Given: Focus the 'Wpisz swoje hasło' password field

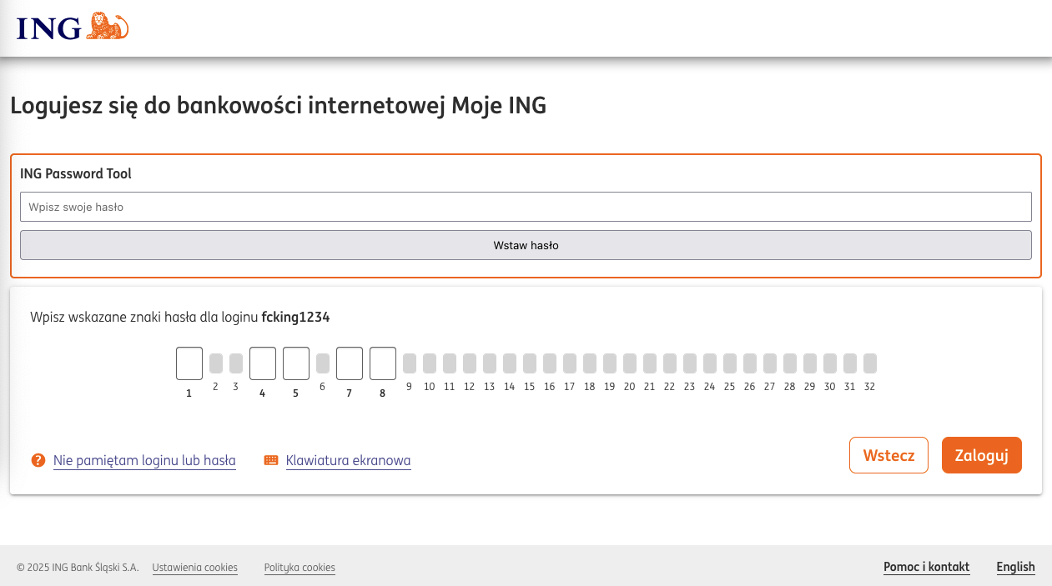Looking at the screenshot, I should (526, 207).
